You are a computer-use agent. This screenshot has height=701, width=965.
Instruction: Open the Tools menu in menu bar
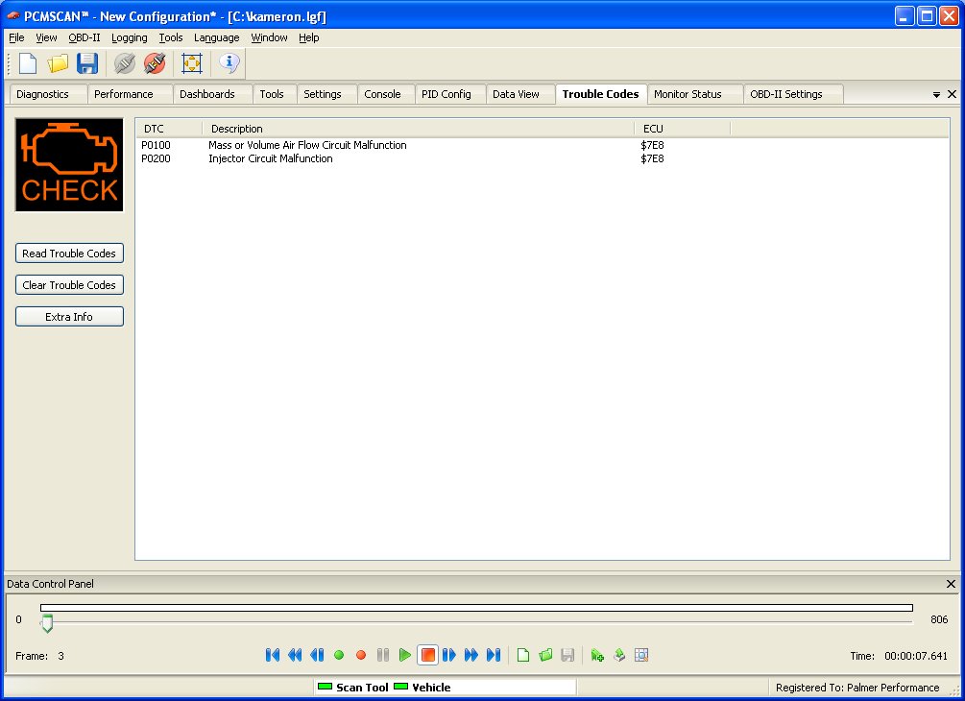(171, 37)
